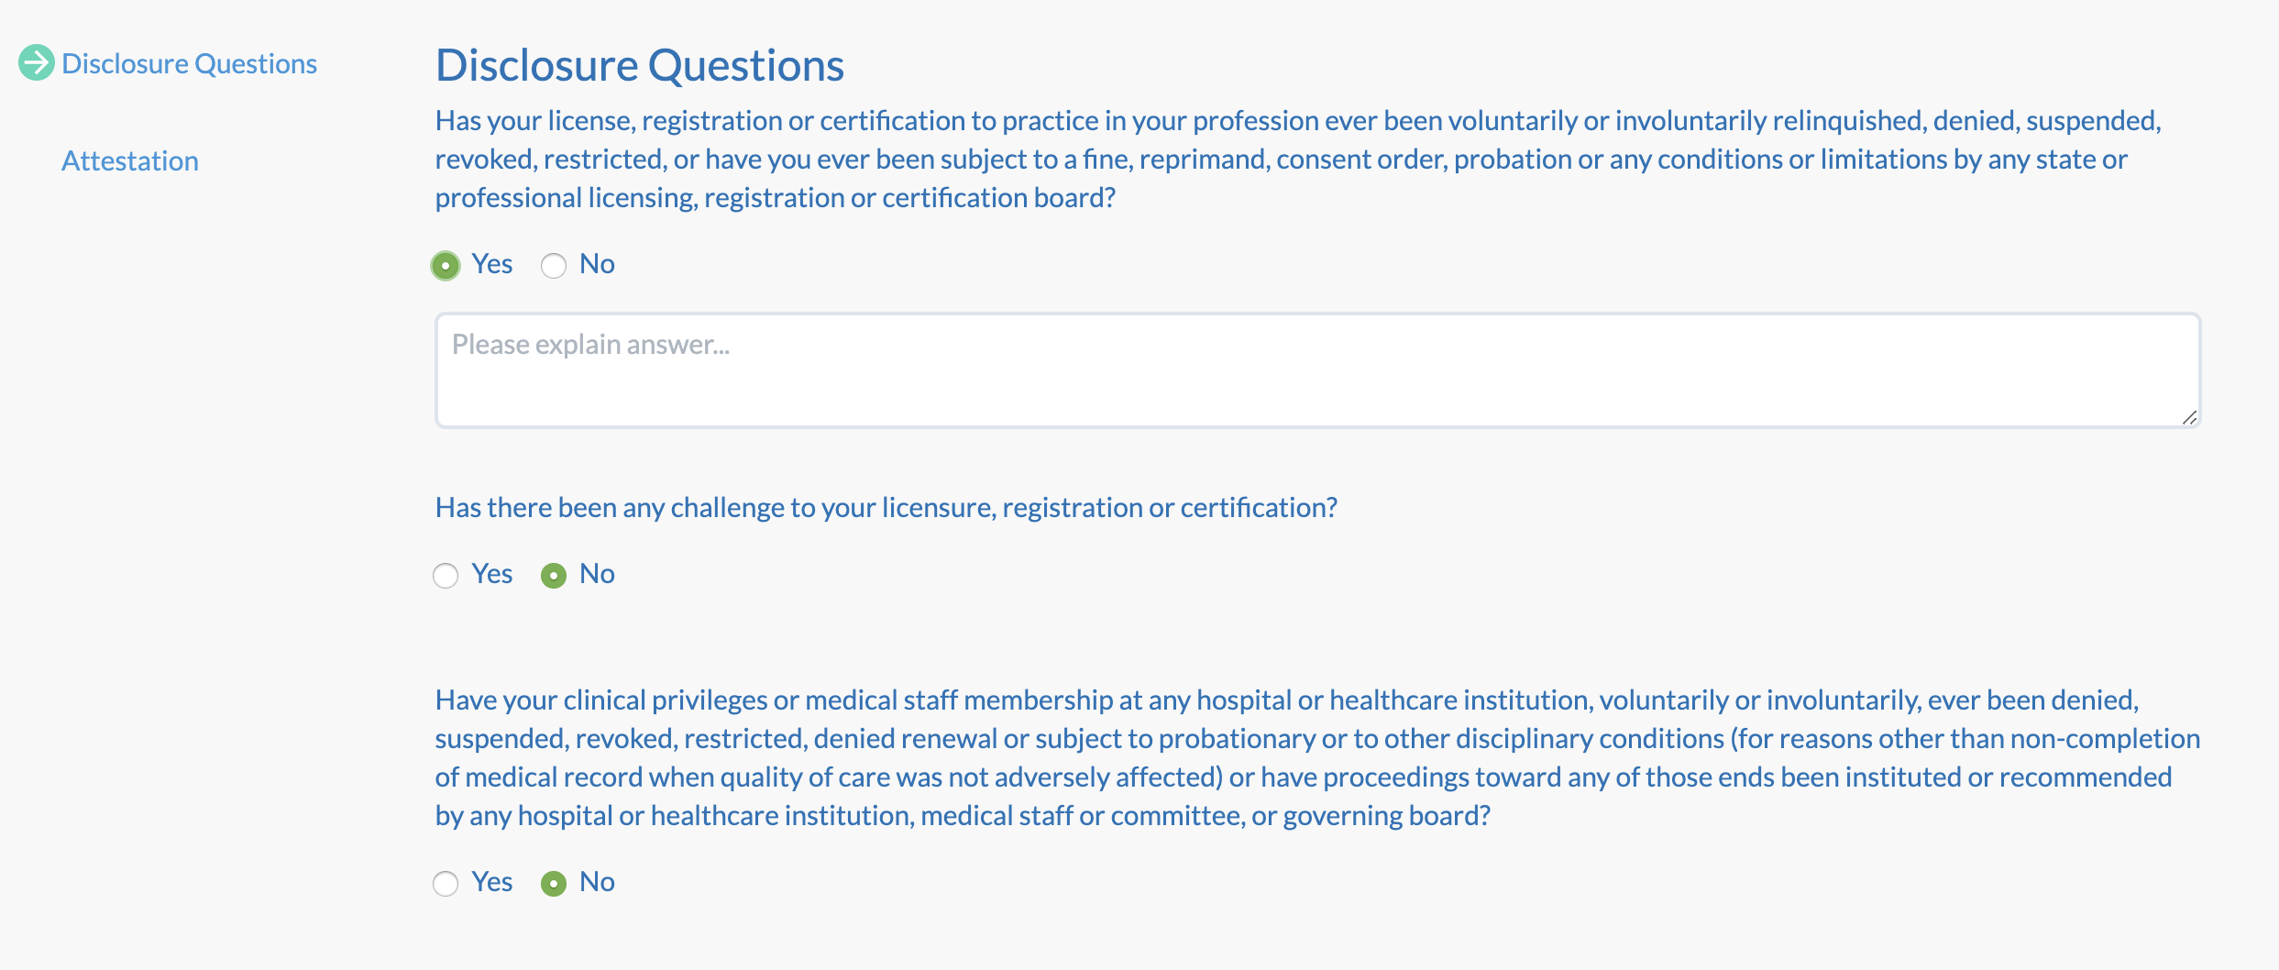Click the Disclosure Questions page heading

point(639,64)
